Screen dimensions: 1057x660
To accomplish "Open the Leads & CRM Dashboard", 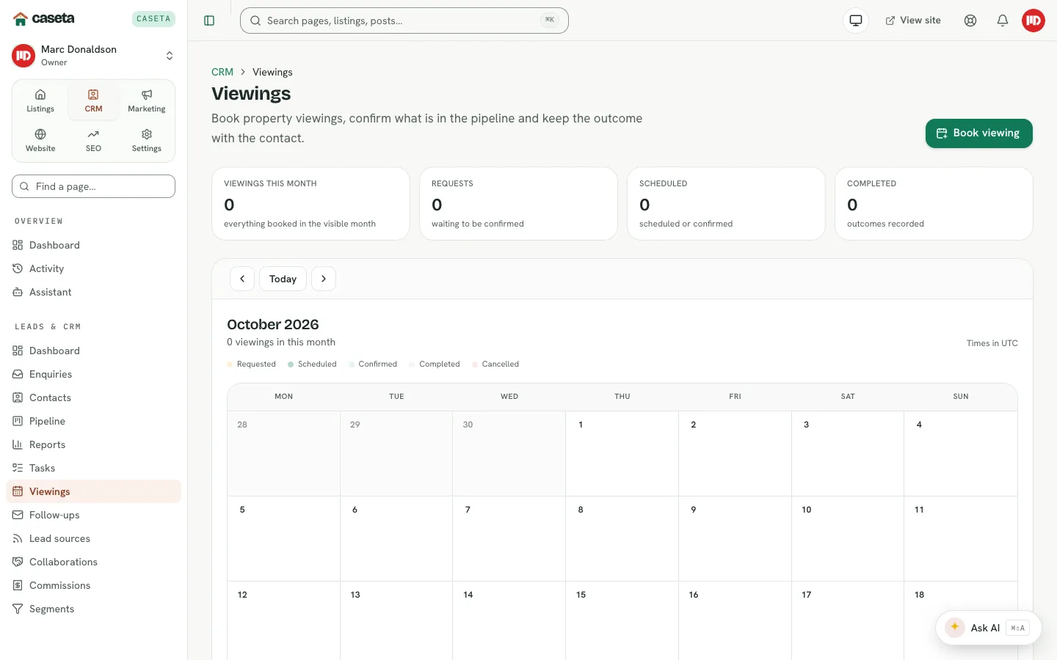I will point(93,351).
